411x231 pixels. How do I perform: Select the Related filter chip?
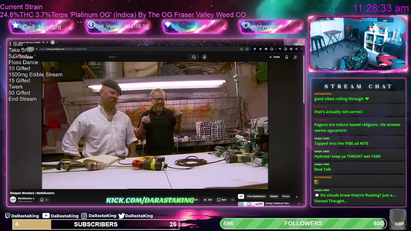[x=274, y=196]
